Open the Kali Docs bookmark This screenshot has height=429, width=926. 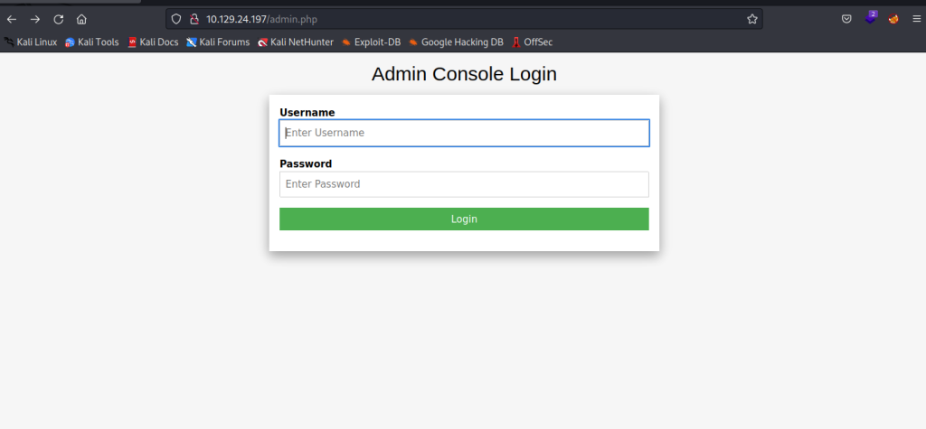click(153, 42)
